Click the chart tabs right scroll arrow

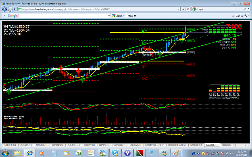coord(248,145)
